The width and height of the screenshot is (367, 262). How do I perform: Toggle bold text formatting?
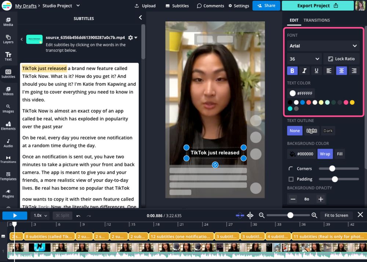[292, 70]
